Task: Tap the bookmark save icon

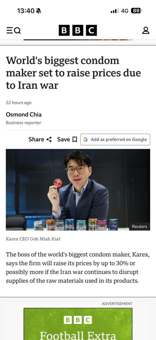Action: tap(75, 139)
